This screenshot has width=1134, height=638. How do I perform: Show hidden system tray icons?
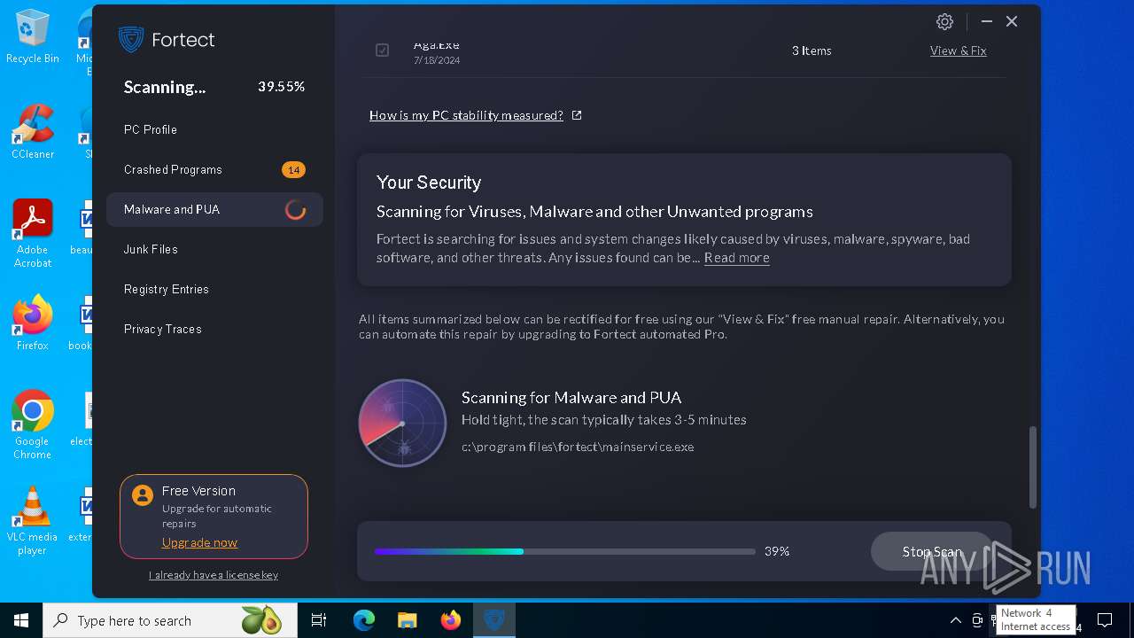955,620
